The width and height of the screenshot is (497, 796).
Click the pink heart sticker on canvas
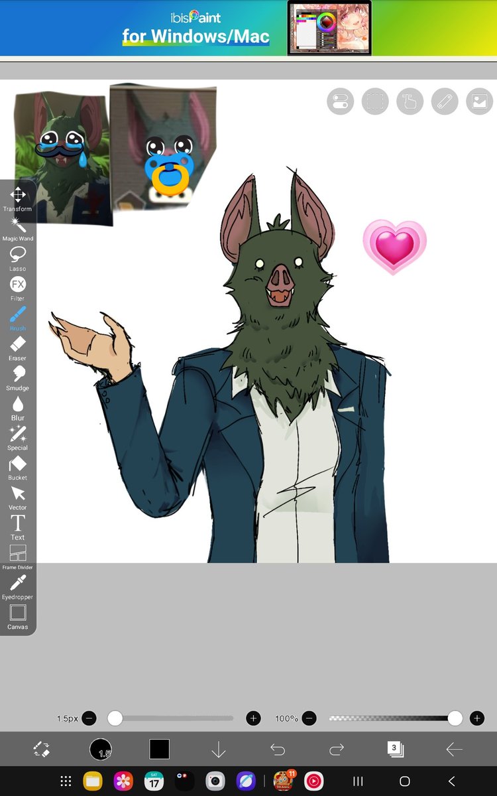point(394,247)
